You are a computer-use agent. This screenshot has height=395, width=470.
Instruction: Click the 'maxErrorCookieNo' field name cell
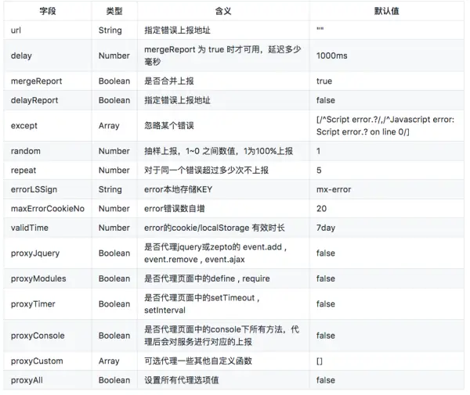tap(48, 209)
